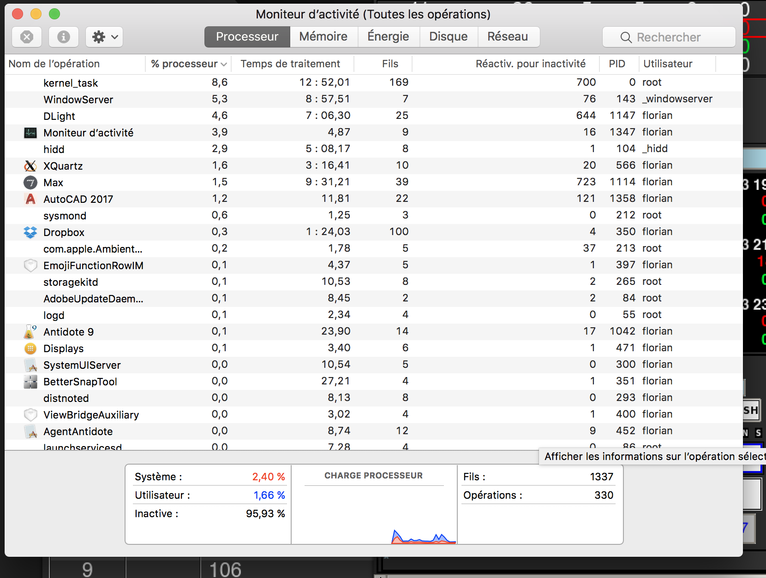Click the XQuartz app icon in list
Viewport: 766px width, 578px height.
tap(30, 166)
